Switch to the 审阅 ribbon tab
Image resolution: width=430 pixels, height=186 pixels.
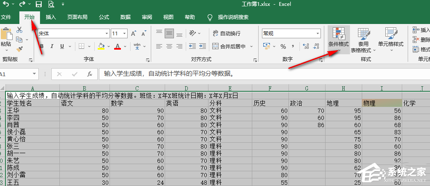(x=147, y=17)
